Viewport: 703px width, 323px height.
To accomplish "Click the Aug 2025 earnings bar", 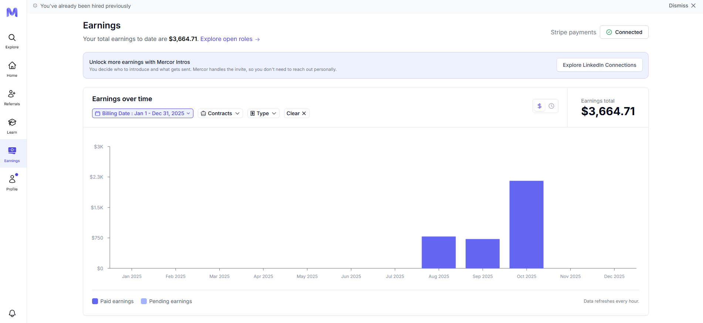I will click(x=439, y=252).
